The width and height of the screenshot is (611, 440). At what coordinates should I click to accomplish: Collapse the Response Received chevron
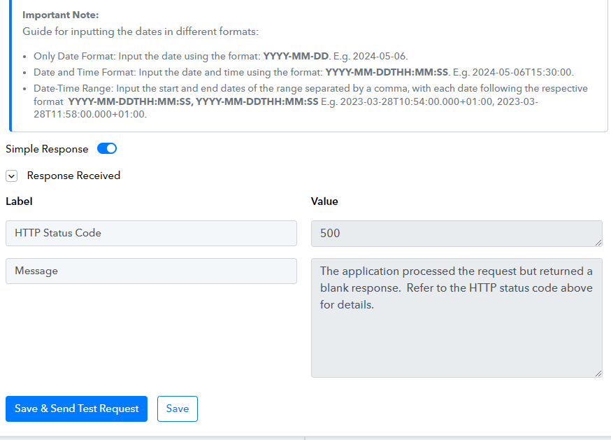coord(12,176)
